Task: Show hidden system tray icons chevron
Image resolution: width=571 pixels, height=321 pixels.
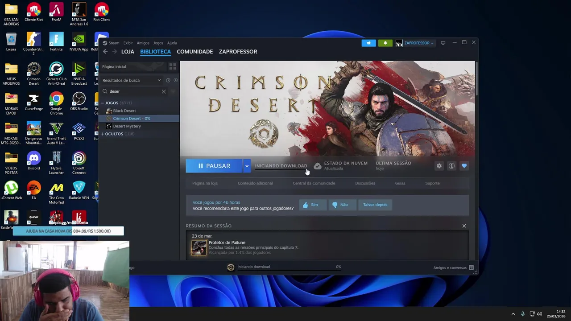Action: click(x=513, y=314)
